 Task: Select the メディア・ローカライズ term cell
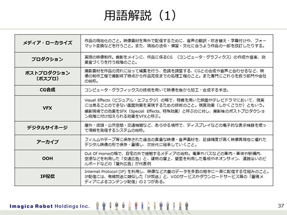[x=48, y=43]
